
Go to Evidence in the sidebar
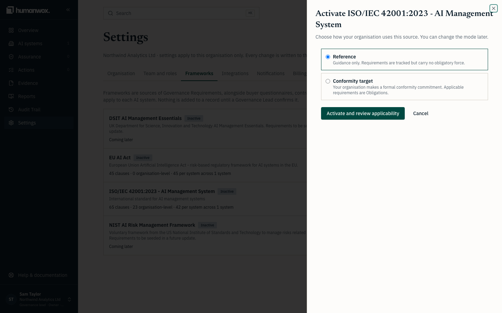[39, 83]
